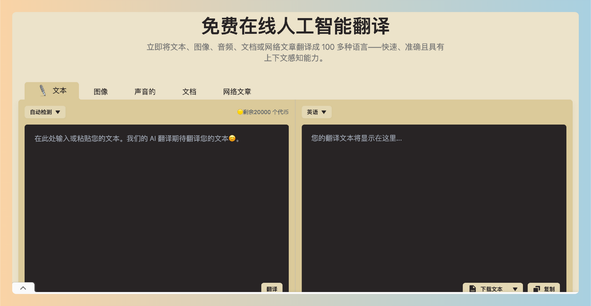Collapse the bottom panel via the chevron control

[23, 288]
